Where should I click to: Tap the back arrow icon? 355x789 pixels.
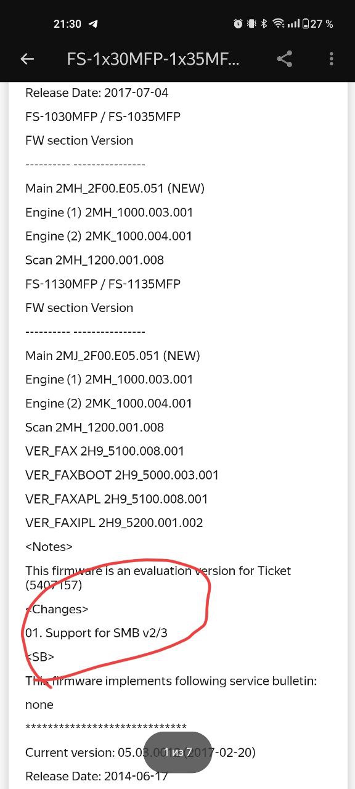(x=27, y=59)
